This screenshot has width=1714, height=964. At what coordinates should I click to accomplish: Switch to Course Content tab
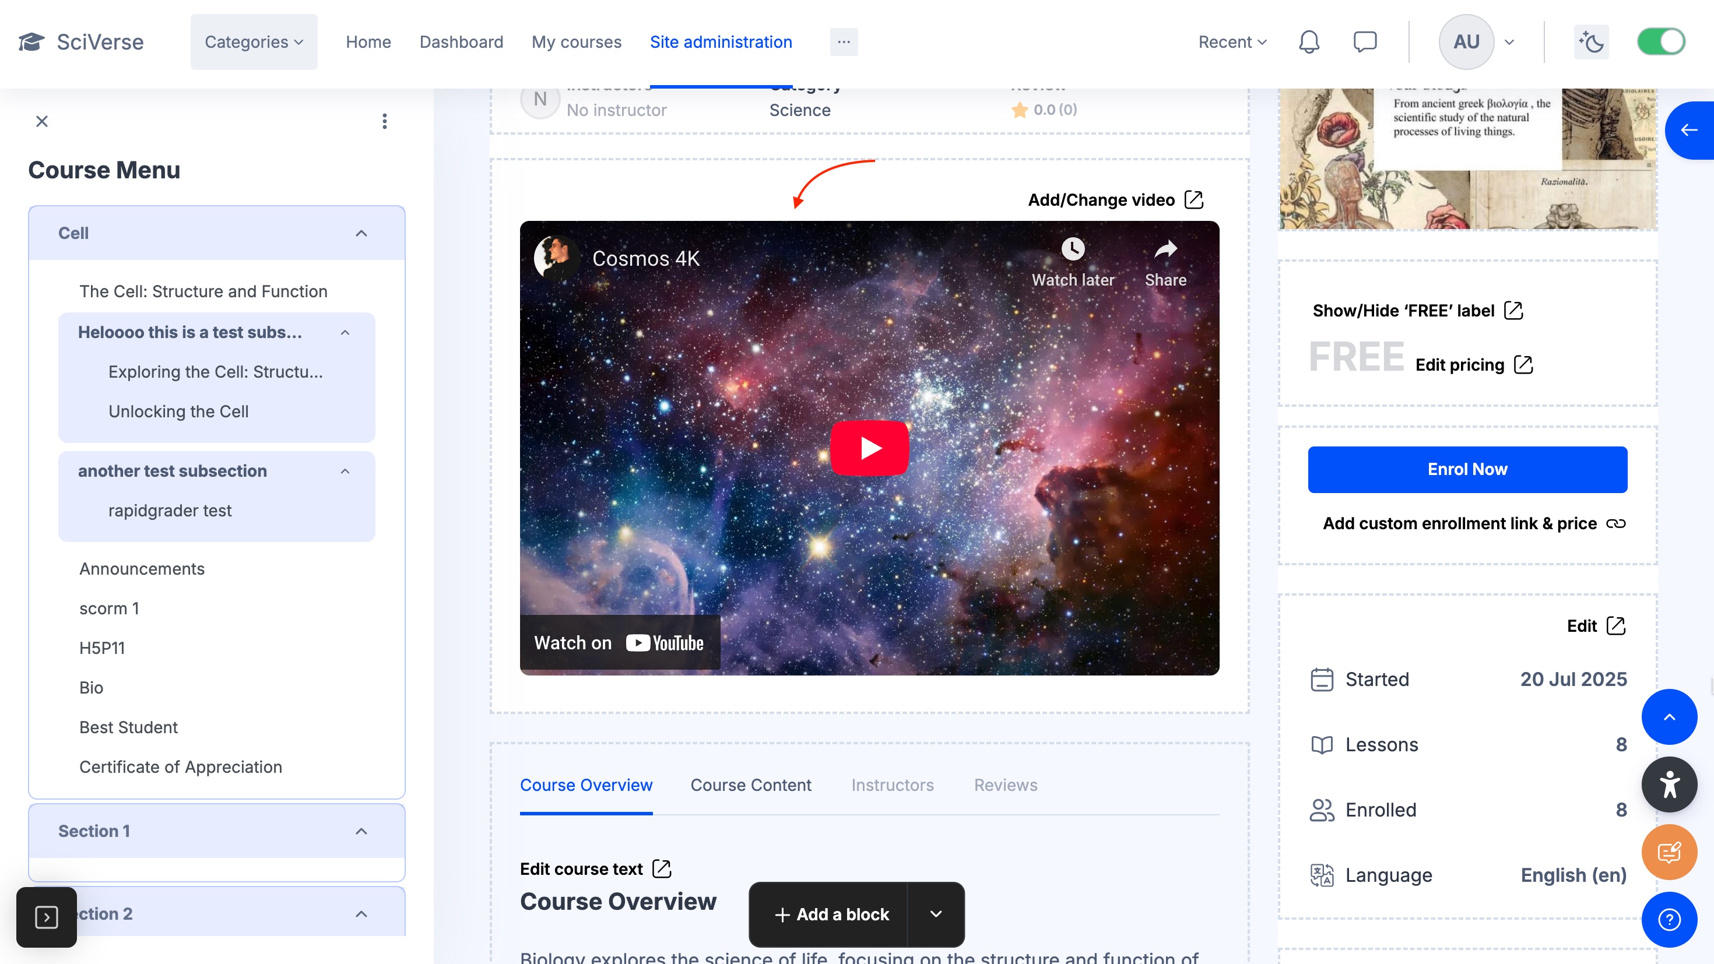750,785
